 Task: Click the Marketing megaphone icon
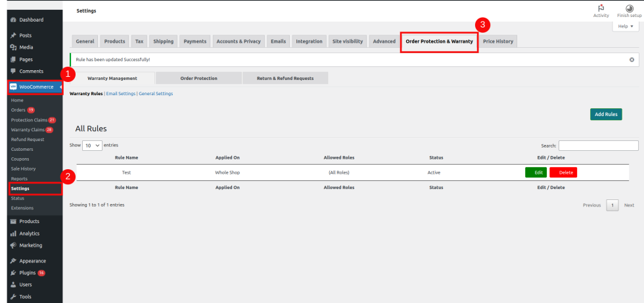[x=13, y=245]
